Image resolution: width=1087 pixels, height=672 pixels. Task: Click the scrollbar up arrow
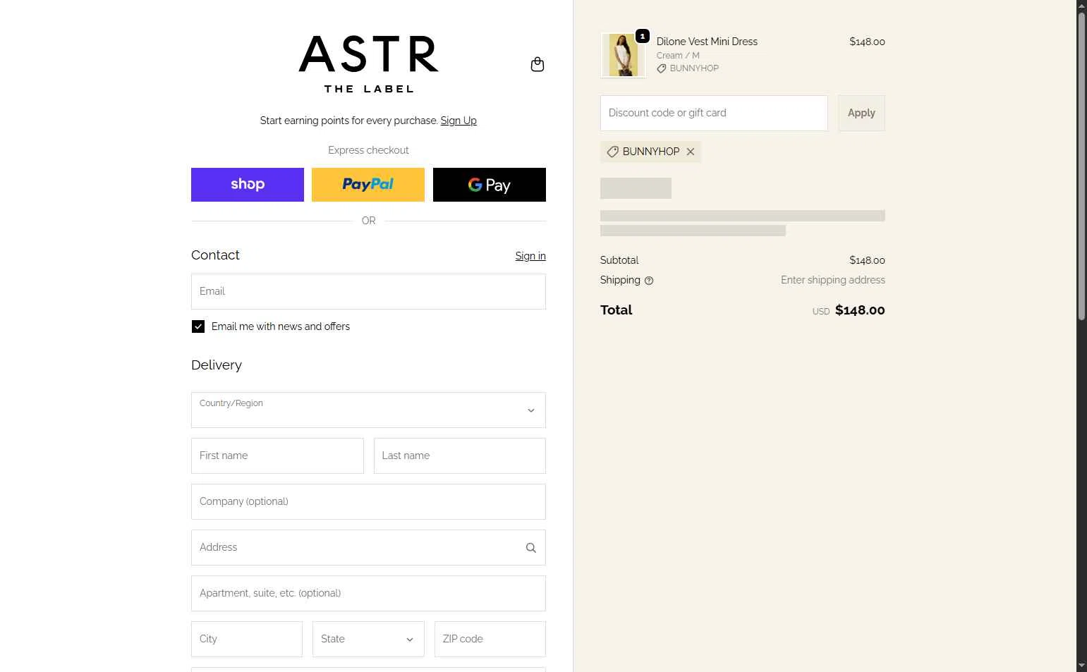tap(1081, 6)
